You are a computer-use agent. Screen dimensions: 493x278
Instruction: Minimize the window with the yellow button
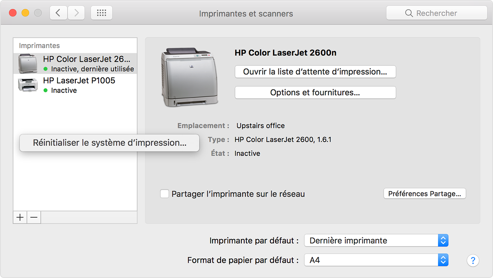coord(25,13)
